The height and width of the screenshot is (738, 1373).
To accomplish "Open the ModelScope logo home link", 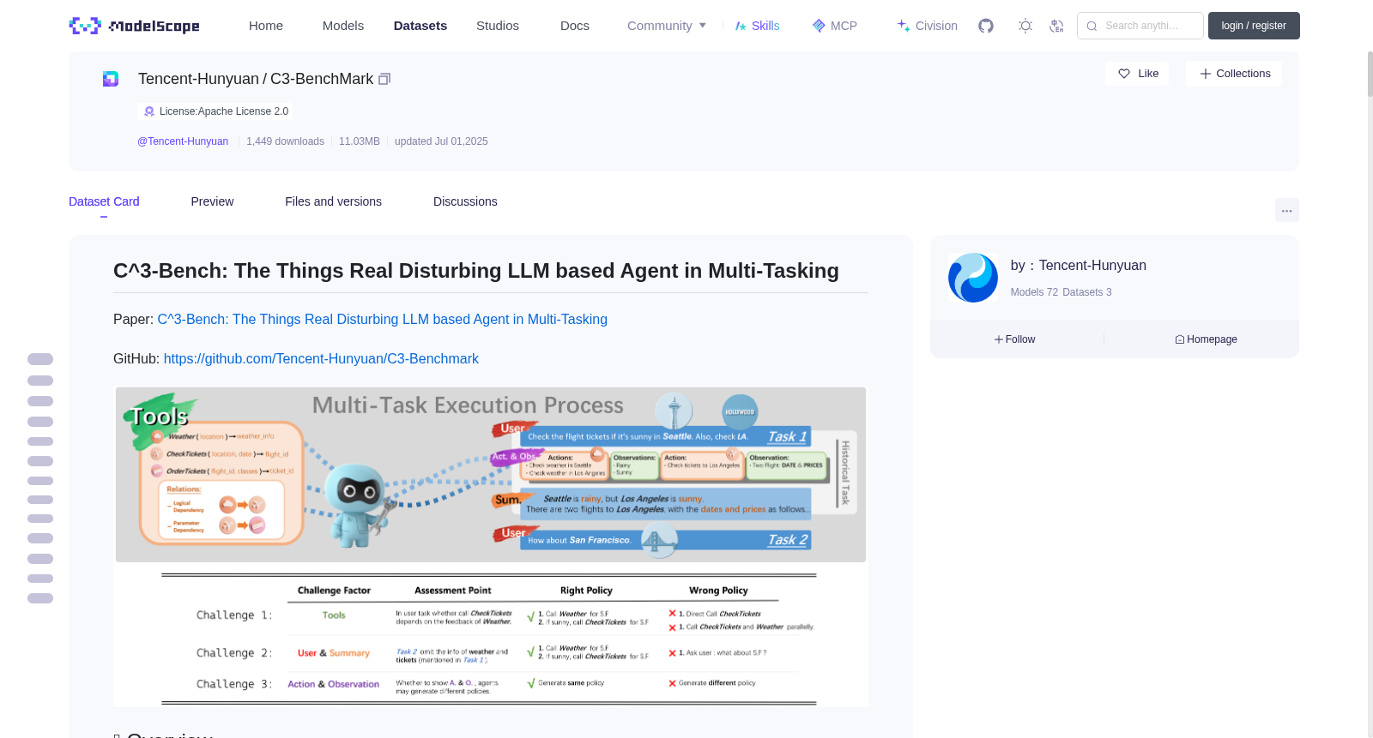I will 134,26.
